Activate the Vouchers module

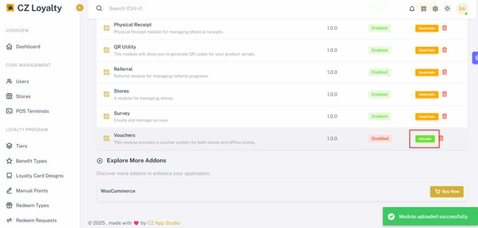tap(425, 139)
